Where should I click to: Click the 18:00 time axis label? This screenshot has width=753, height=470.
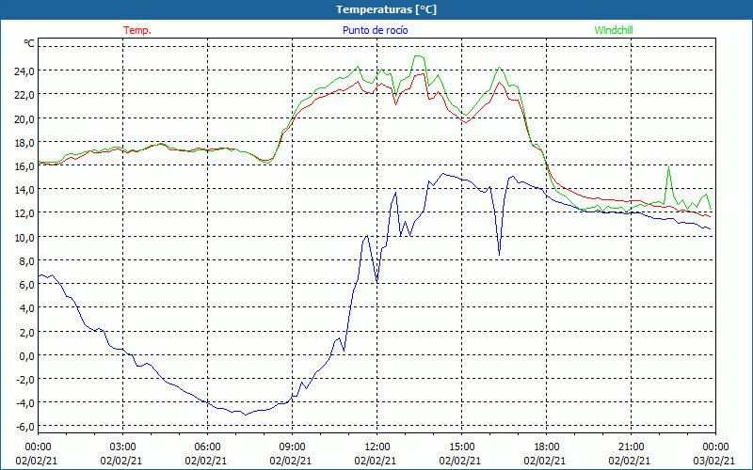[x=546, y=446]
